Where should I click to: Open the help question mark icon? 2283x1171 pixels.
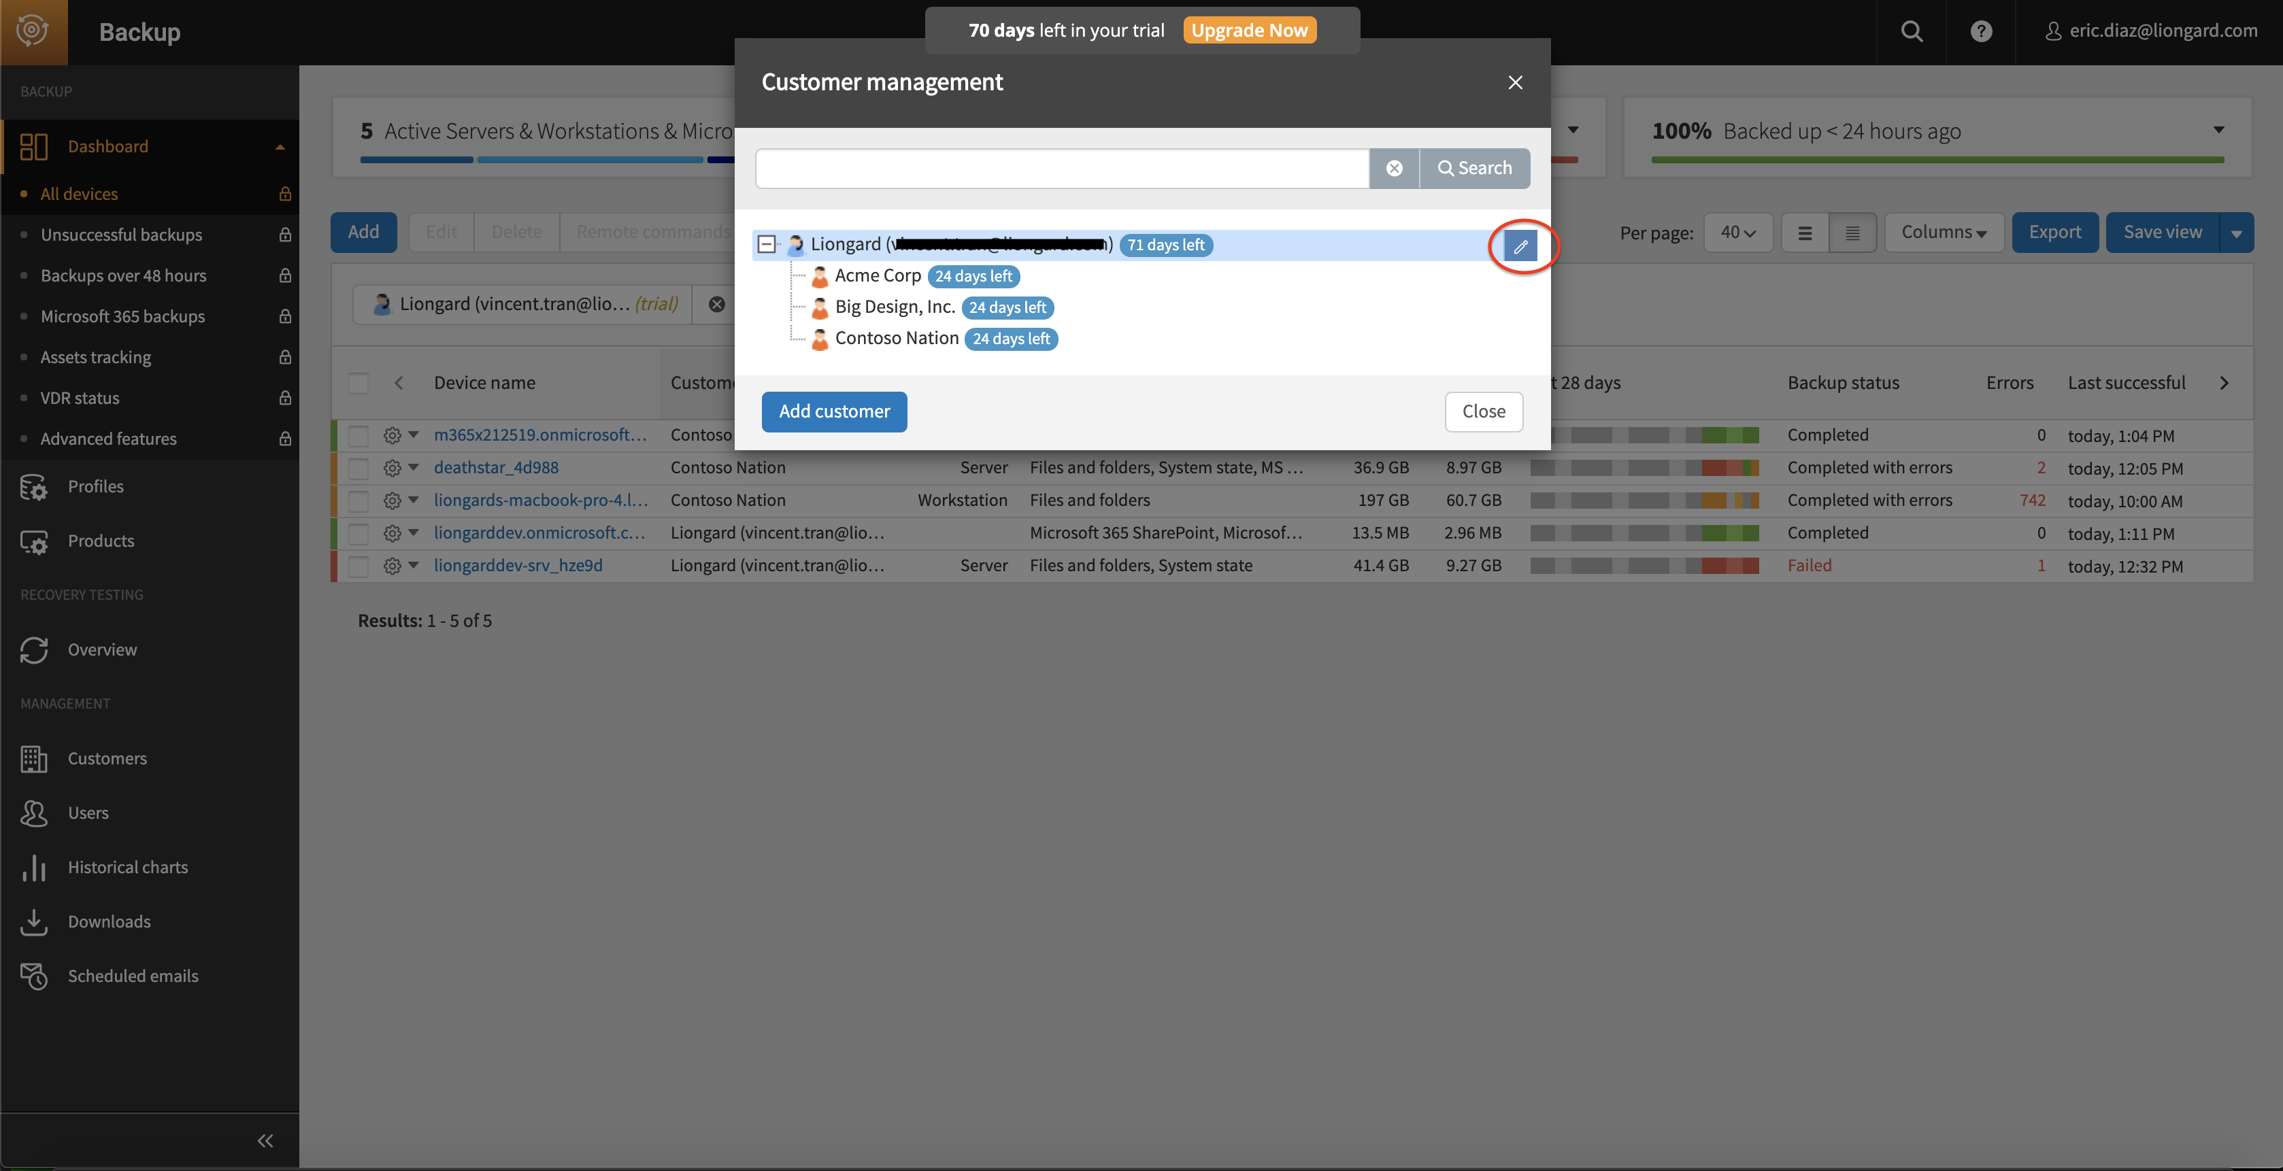1981,32
